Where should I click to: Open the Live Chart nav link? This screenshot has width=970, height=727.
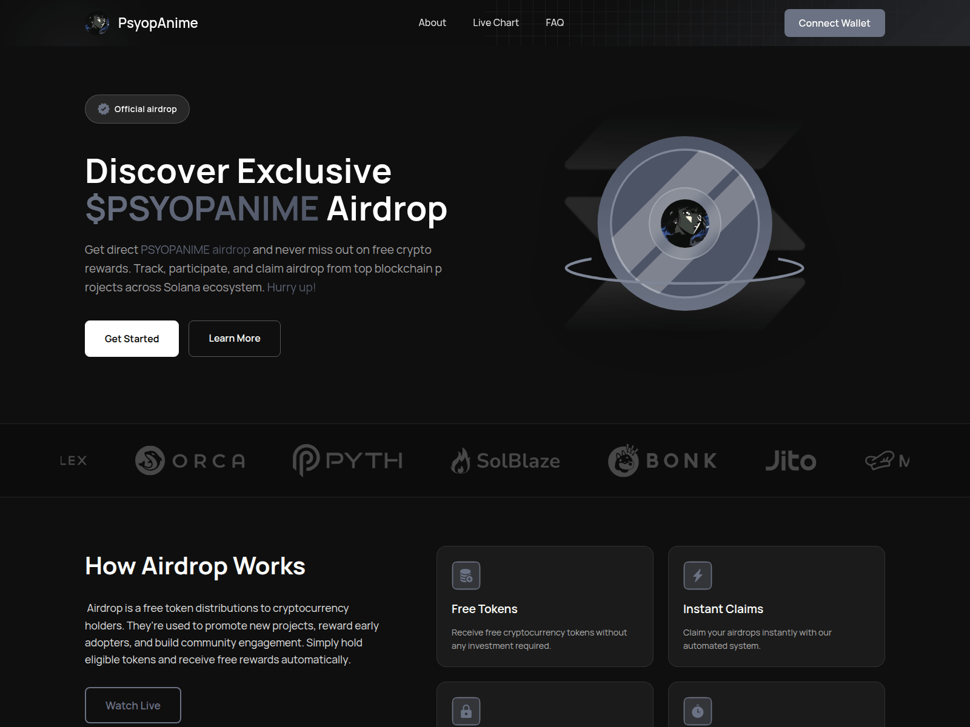coord(495,22)
